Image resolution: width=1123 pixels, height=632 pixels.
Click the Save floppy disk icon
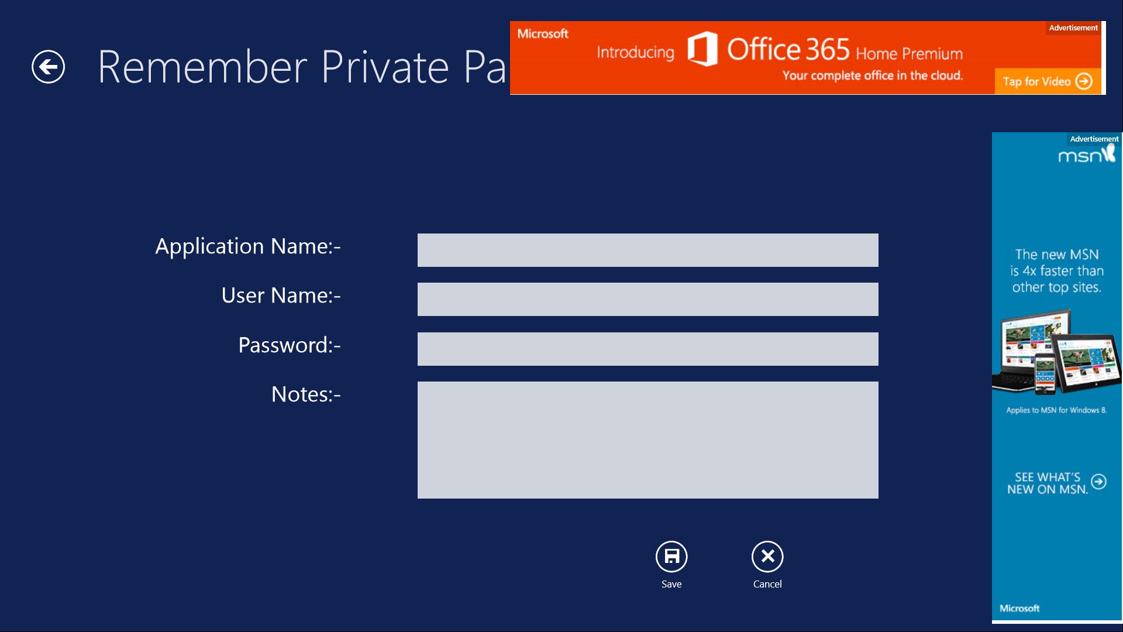671,556
